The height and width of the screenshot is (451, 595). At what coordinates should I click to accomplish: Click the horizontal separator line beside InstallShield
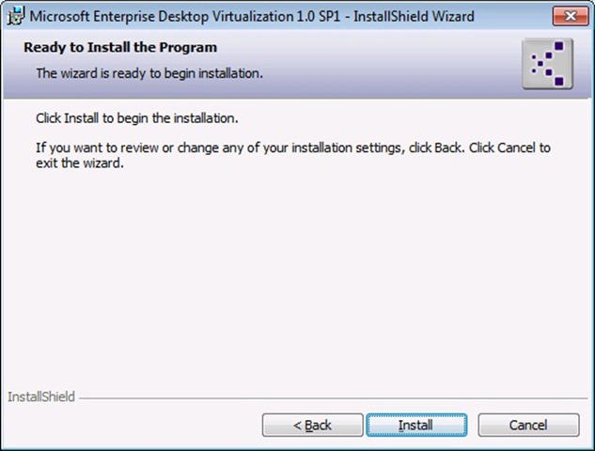click(x=329, y=397)
